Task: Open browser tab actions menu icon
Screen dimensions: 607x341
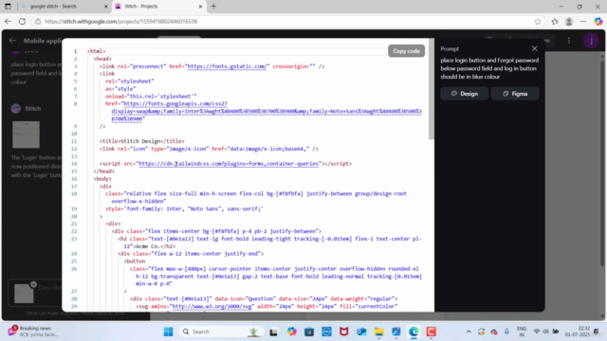Action: point(8,7)
